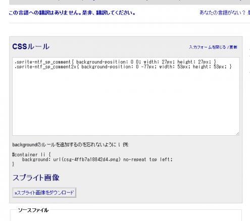Click the #container li { code line

(x=31, y=154)
